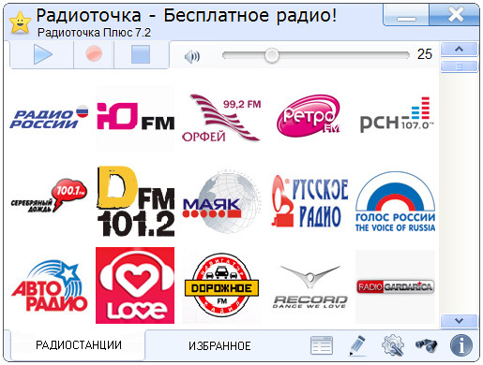
Task: Click the yellow star app icon
Action: tap(20, 22)
